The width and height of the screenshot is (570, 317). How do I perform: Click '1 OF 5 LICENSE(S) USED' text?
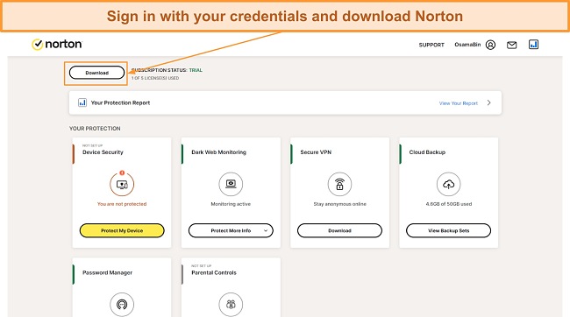point(155,78)
